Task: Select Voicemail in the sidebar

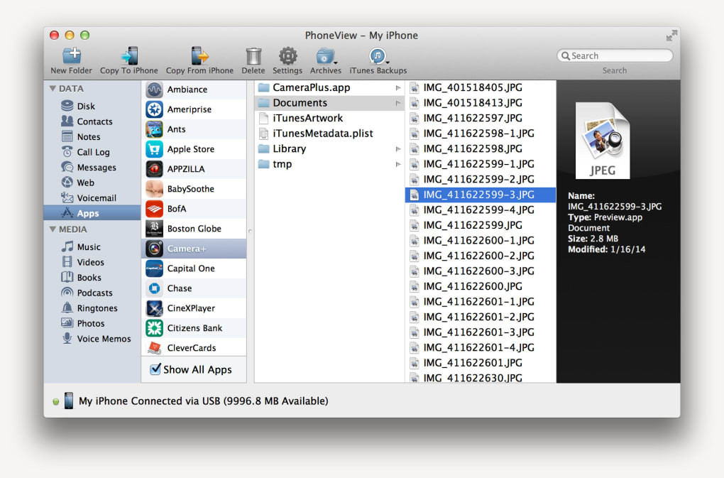Action: [97, 198]
